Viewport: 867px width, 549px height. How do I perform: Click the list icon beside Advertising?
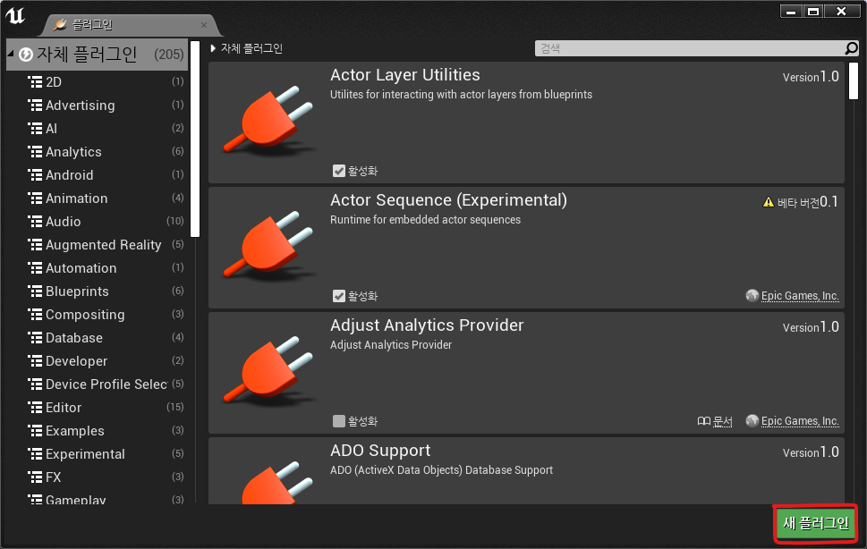[x=36, y=105]
